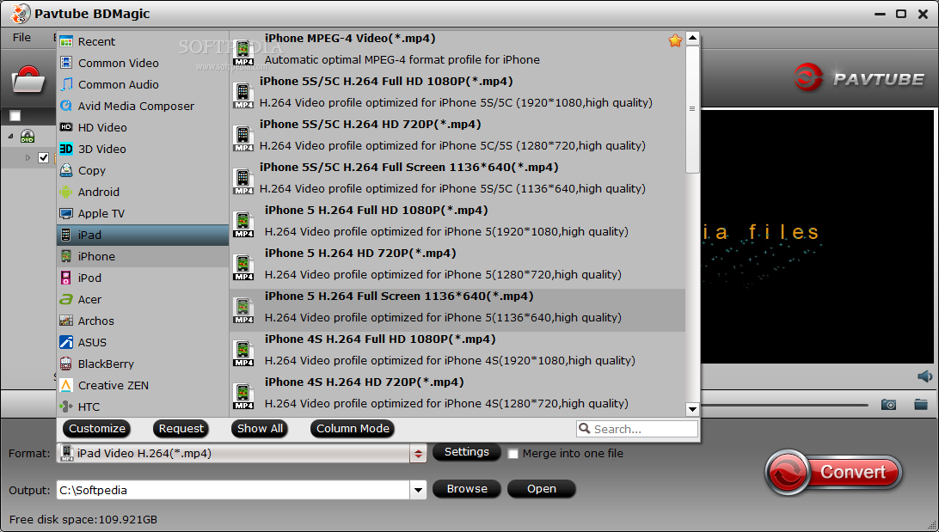Viewport: 939px width, 532px height.
Task: Open the Settings button
Action: [x=467, y=452]
